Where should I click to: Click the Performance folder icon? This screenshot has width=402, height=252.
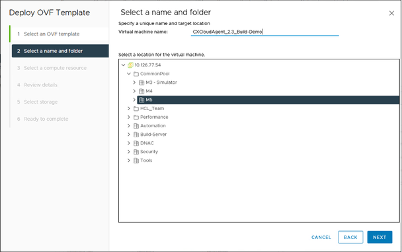pyautogui.click(x=136, y=117)
